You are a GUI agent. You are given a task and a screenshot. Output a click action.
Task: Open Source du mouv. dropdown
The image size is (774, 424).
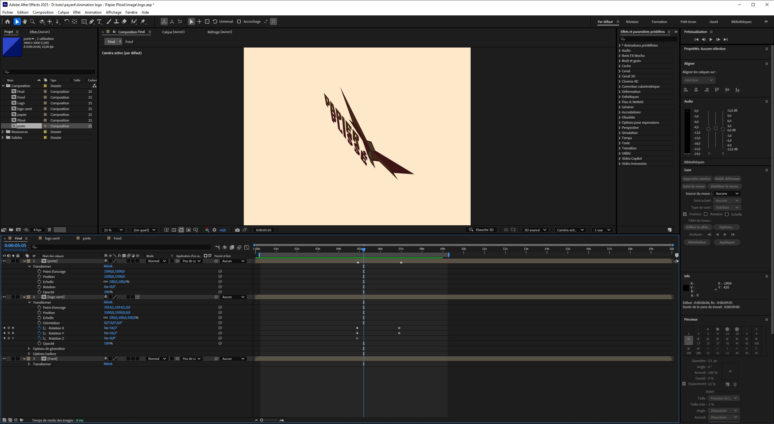point(727,194)
